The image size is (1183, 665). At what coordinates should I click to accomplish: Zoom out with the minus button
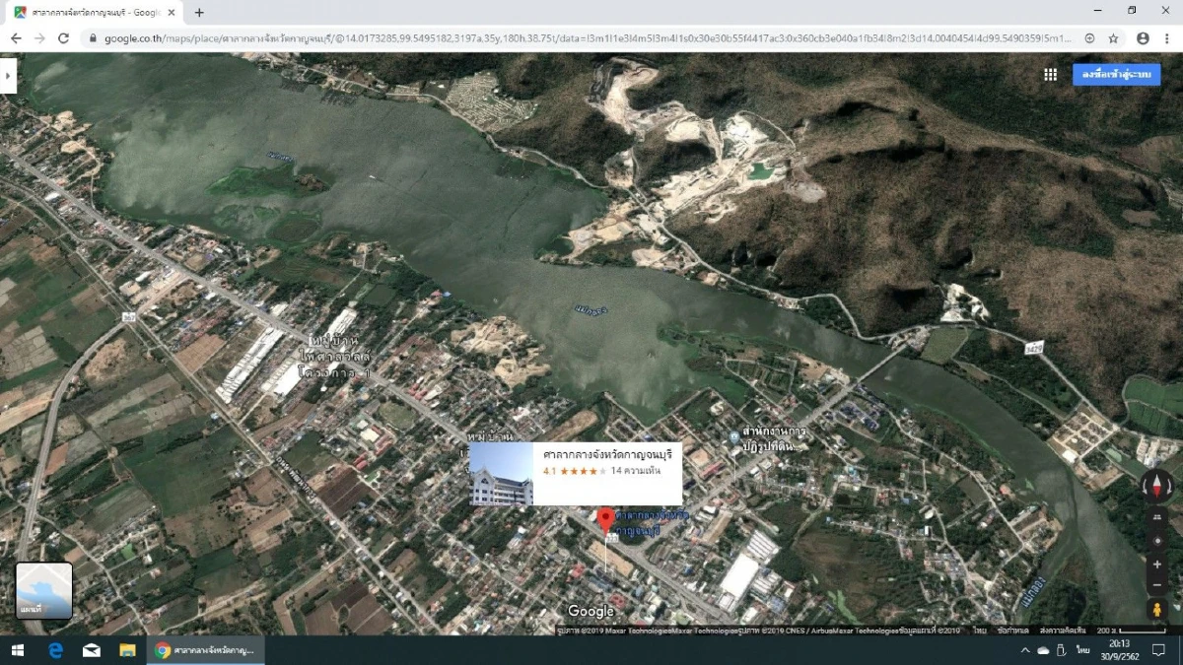[1157, 585]
